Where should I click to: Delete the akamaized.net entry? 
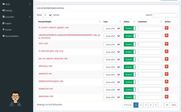pyautogui.click(x=167, y=89)
